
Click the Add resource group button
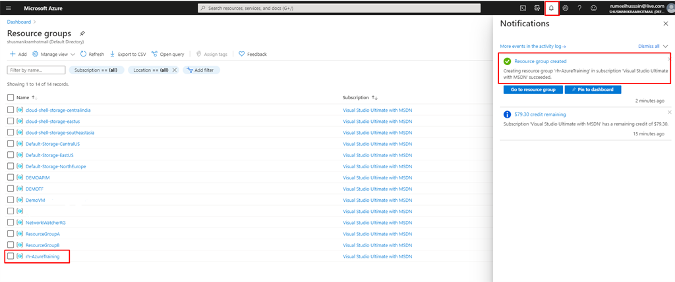tap(18, 55)
